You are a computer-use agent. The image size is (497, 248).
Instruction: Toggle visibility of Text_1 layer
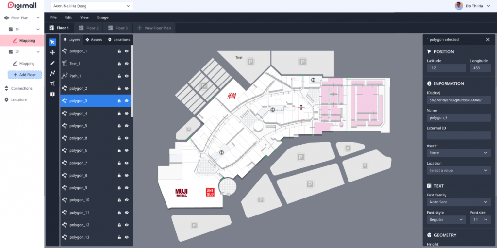coord(127,64)
